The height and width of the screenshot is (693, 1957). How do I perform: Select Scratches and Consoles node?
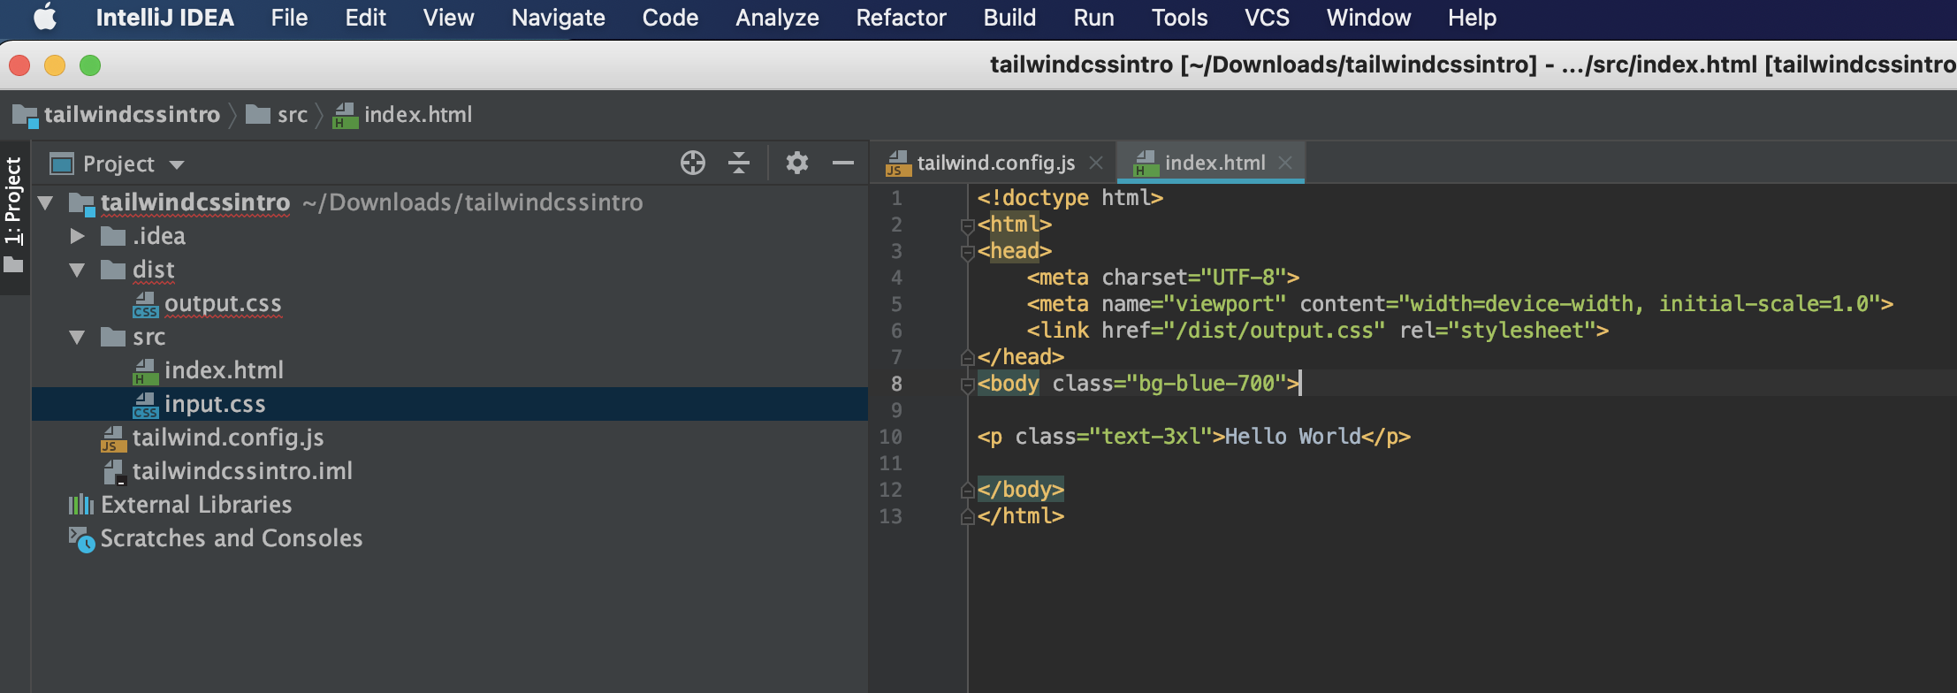click(x=232, y=538)
